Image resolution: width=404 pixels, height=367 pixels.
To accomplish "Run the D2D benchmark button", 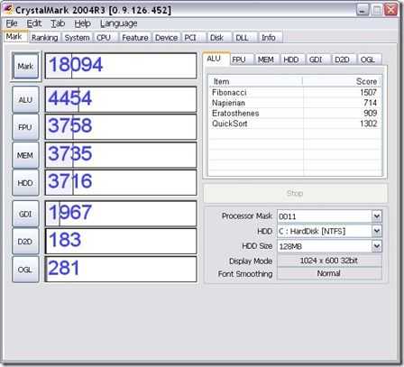I will pos(25,242).
